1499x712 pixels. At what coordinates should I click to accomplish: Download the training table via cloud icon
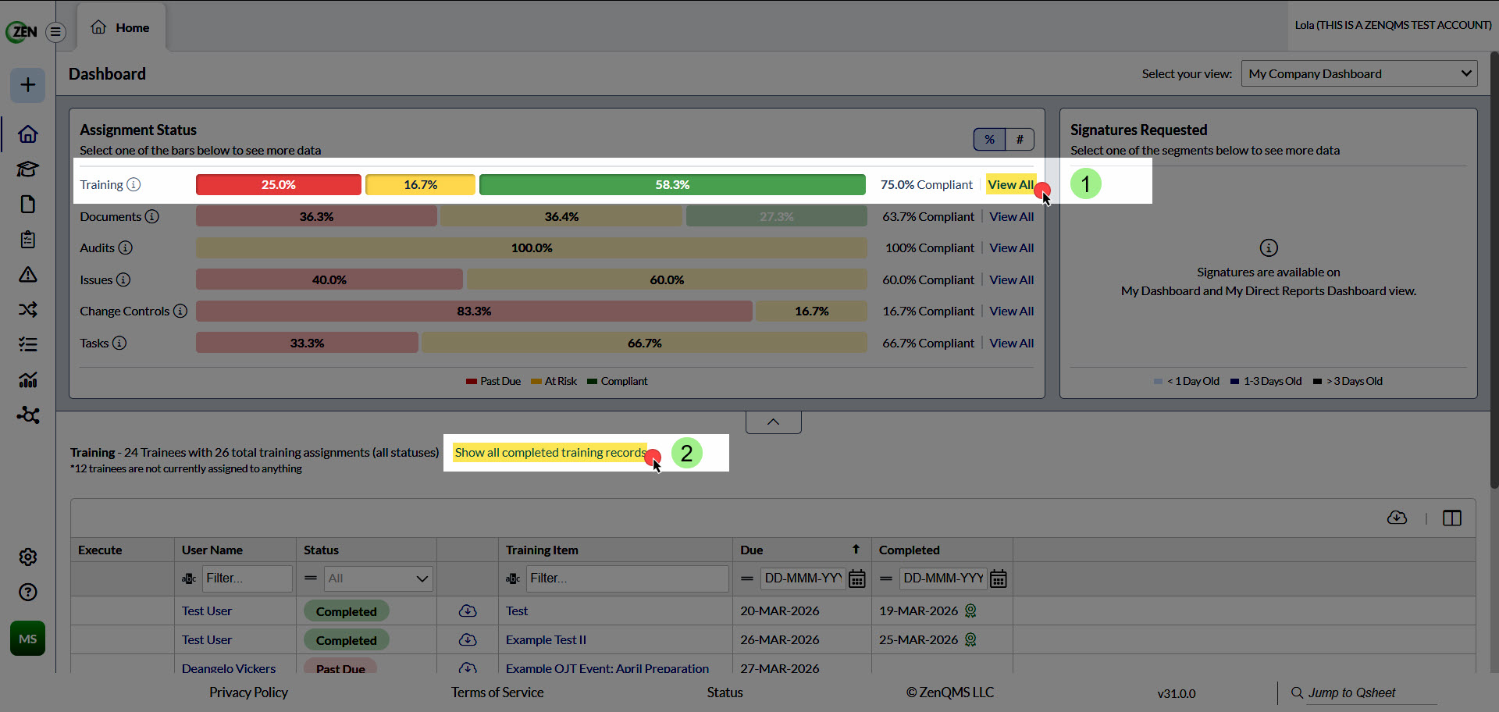pos(1397,518)
